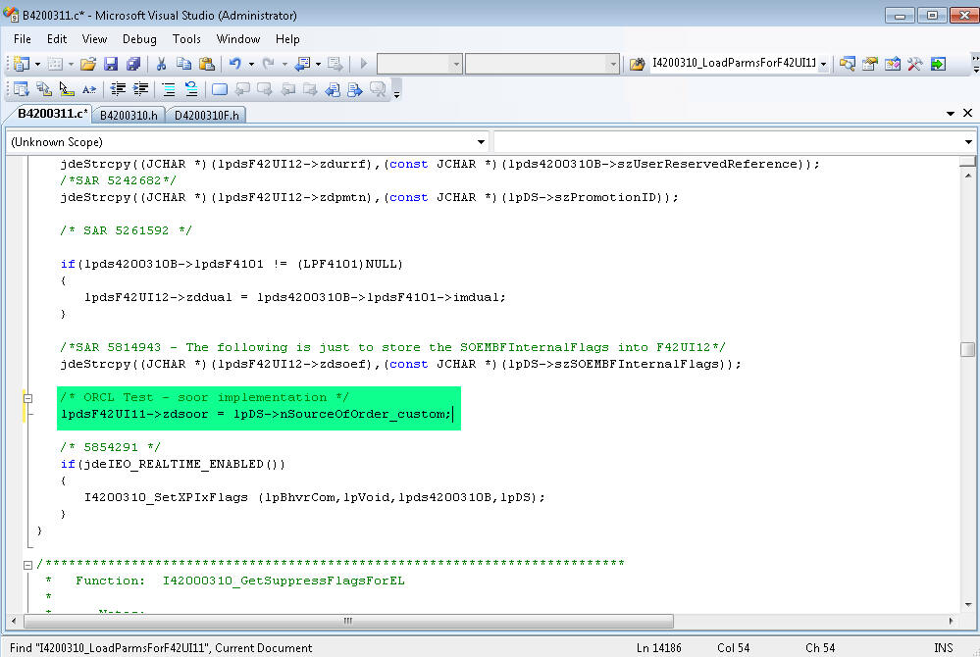Click the Copy icon
Image resolution: width=980 pixels, height=657 pixels.
pyautogui.click(x=183, y=64)
